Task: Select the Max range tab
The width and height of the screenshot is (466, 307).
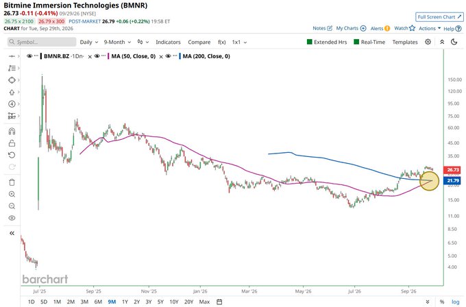Action: click(x=204, y=302)
